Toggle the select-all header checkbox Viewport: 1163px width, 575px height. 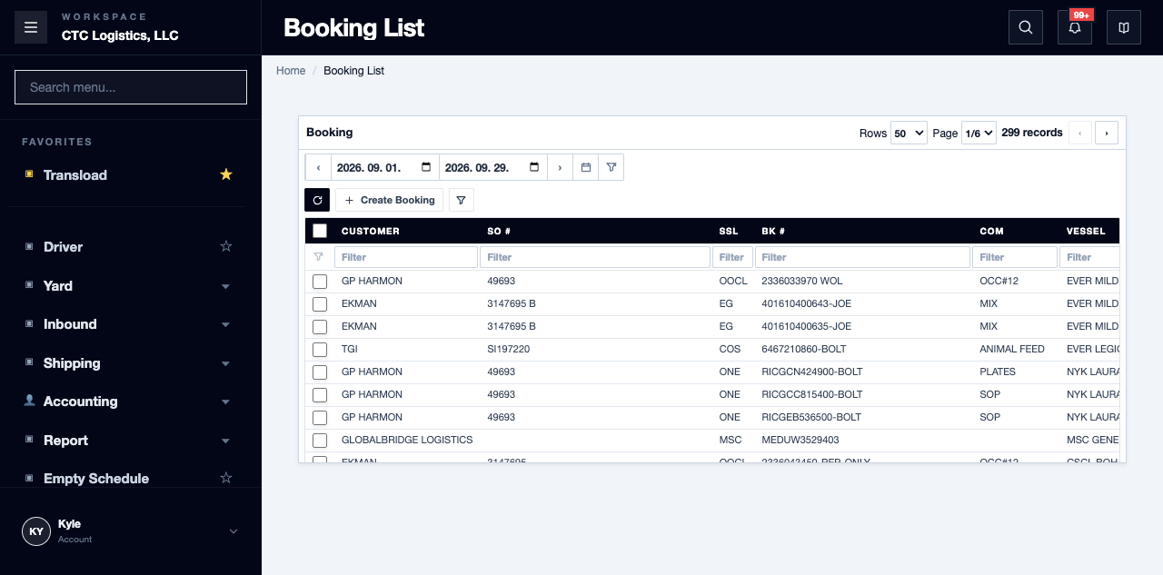(x=320, y=231)
